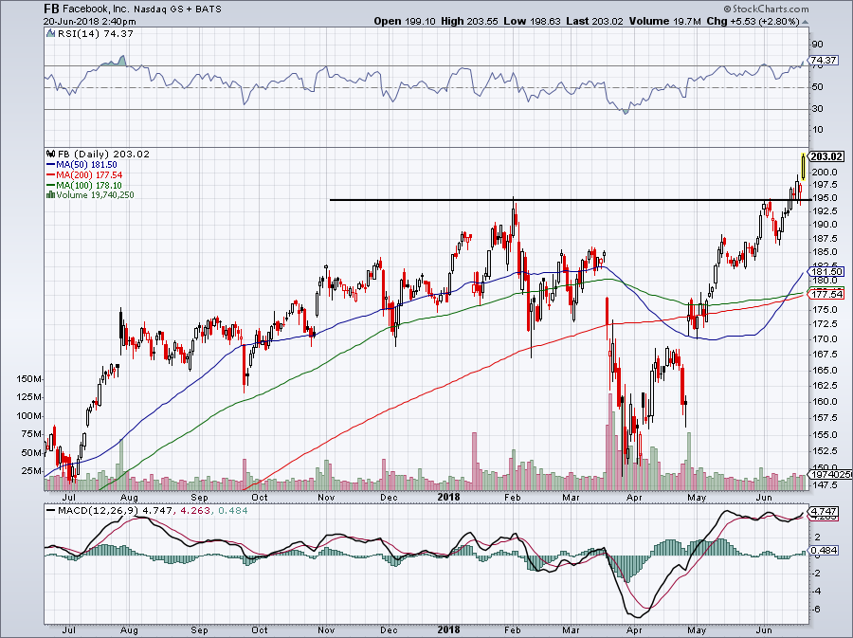Click the RSI 90 axis label
Viewport: 853px width, 638px height.
click(817, 45)
